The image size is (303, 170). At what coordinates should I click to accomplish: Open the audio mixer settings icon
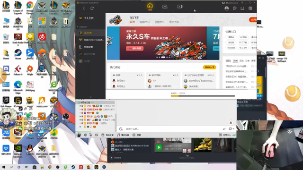(96, 135)
